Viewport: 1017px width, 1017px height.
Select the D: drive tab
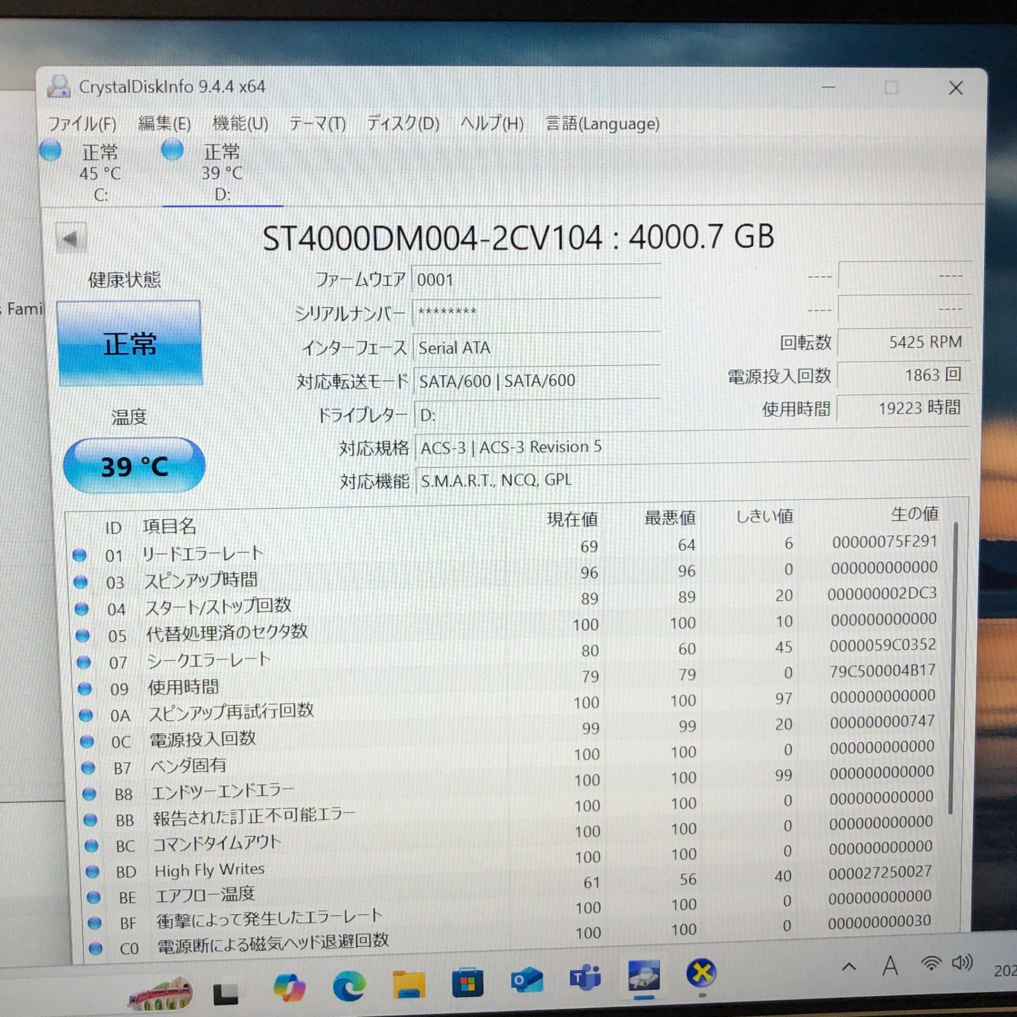(221, 172)
